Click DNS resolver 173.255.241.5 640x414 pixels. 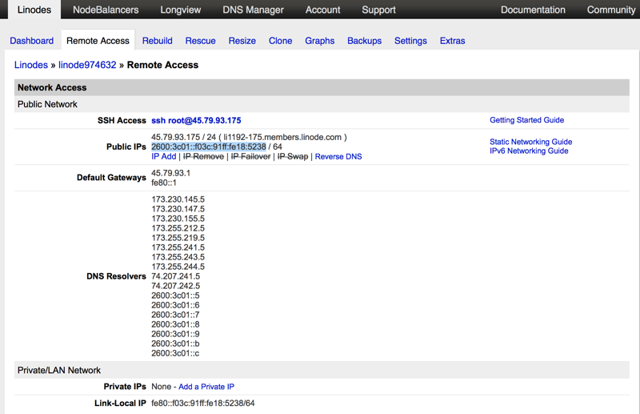pyautogui.click(x=178, y=247)
